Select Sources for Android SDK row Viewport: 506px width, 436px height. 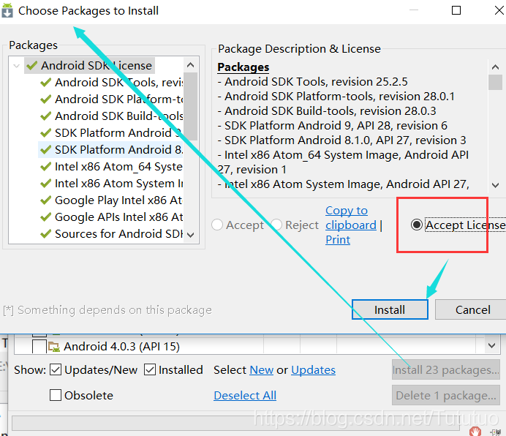(x=111, y=234)
